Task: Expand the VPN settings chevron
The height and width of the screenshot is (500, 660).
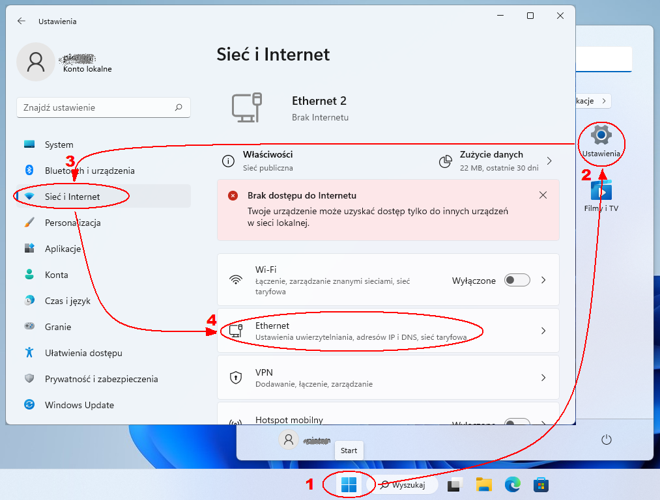Action: point(544,378)
